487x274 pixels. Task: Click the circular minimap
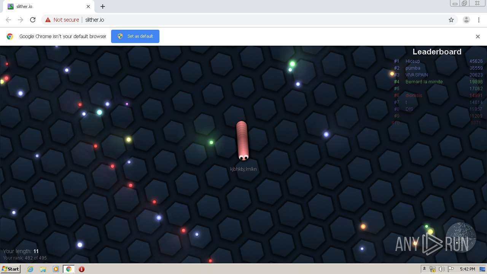point(461,238)
